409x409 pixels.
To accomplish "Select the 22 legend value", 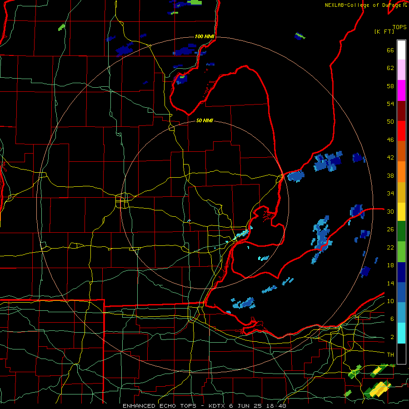I will pyautogui.click(x=390, y=247).
